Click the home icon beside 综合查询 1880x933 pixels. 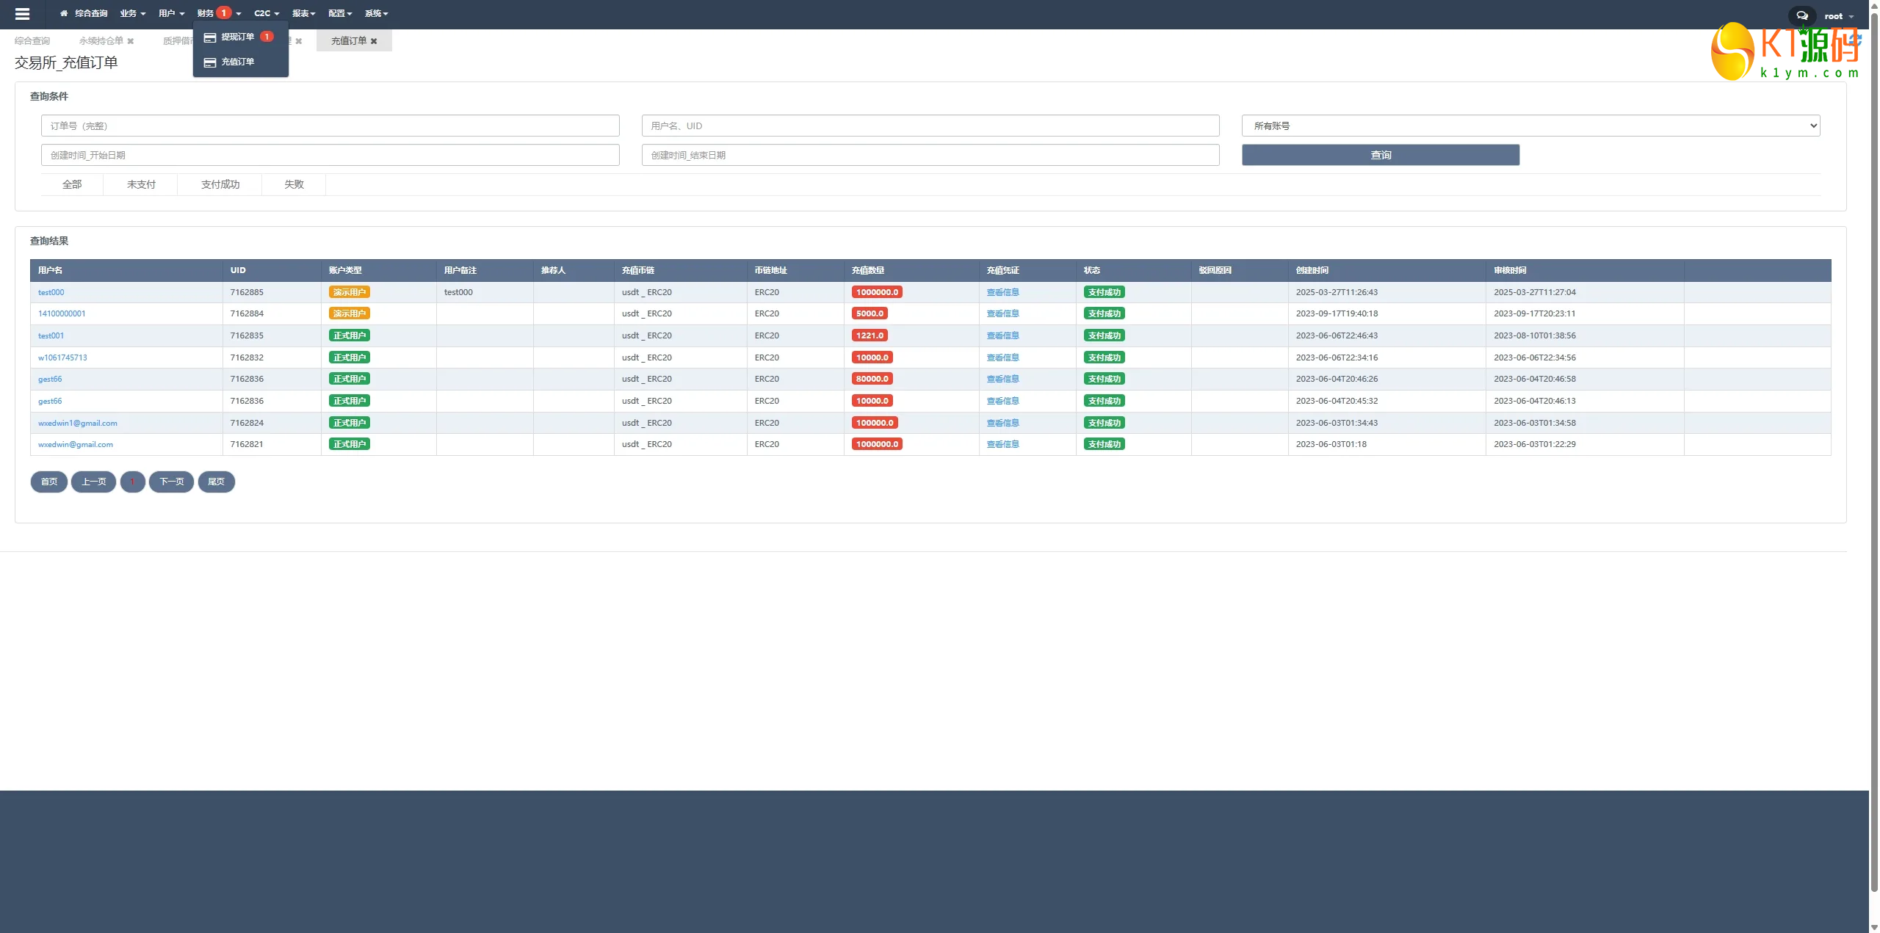coord(64,13)
